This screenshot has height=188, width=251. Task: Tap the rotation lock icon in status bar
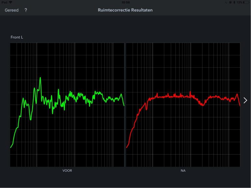[x=230, y=2]
